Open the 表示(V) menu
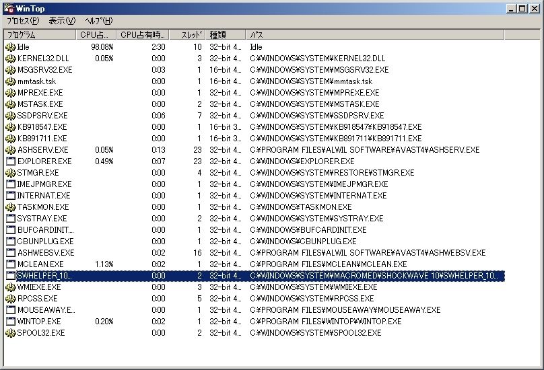The width and height of the screenshot is (544, 370). click(62, 21)
